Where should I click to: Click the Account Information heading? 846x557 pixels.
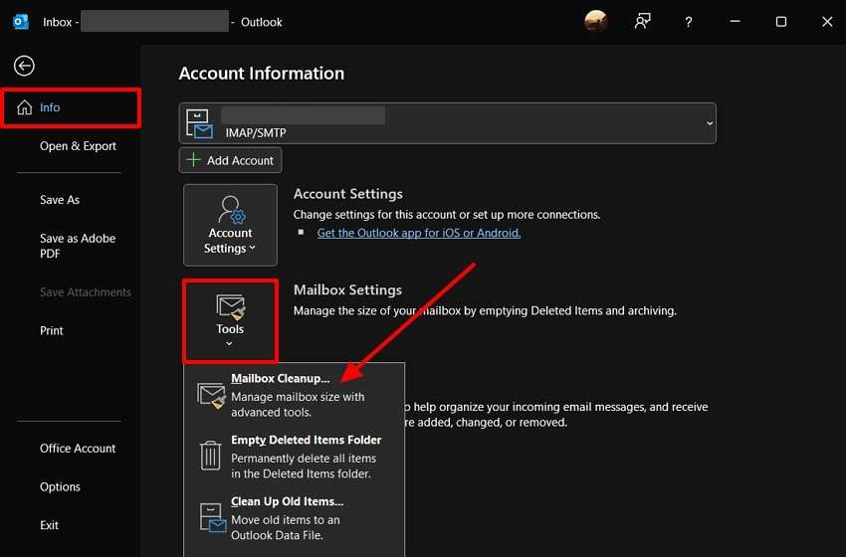261,74
